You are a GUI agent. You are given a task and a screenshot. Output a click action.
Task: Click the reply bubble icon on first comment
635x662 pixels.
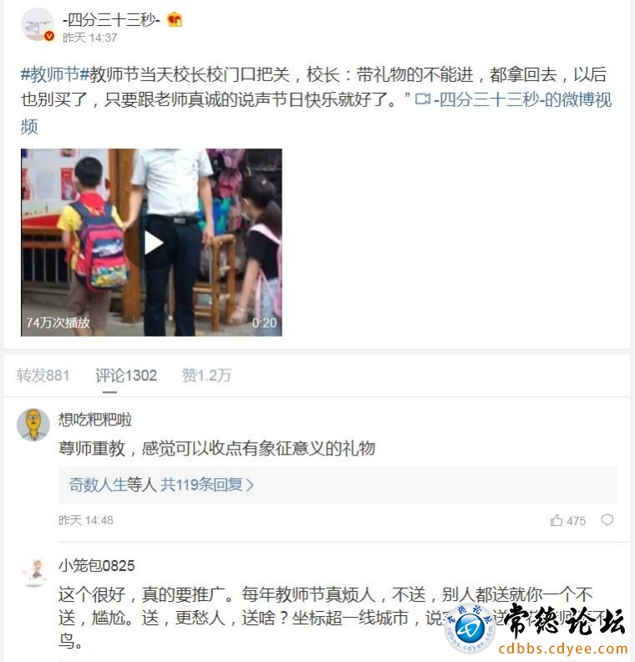(x=607, y=520)
